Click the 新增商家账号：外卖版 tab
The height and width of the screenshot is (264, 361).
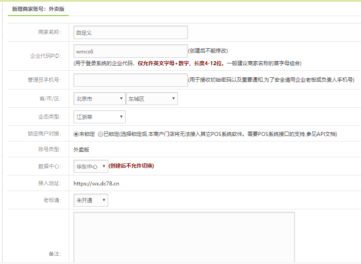(x=38, y=9)
